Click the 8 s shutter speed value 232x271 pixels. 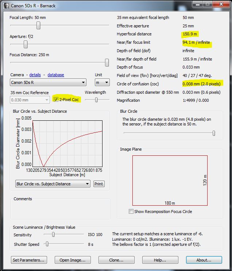[90, 244]
